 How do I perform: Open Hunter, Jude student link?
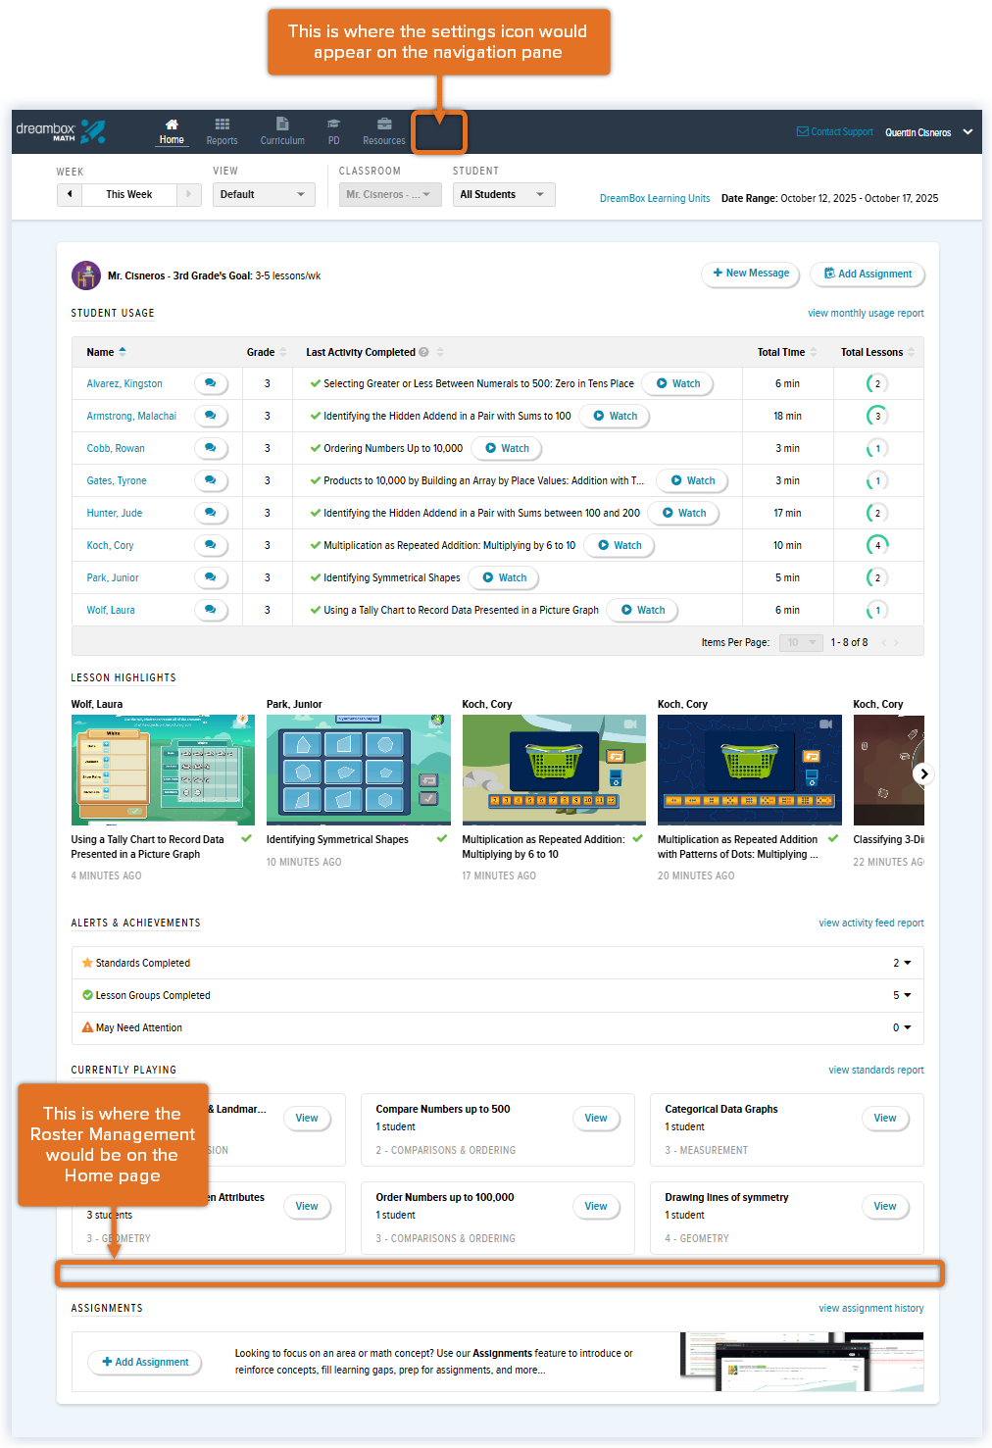pyautogui.click(x=115, y=513)
